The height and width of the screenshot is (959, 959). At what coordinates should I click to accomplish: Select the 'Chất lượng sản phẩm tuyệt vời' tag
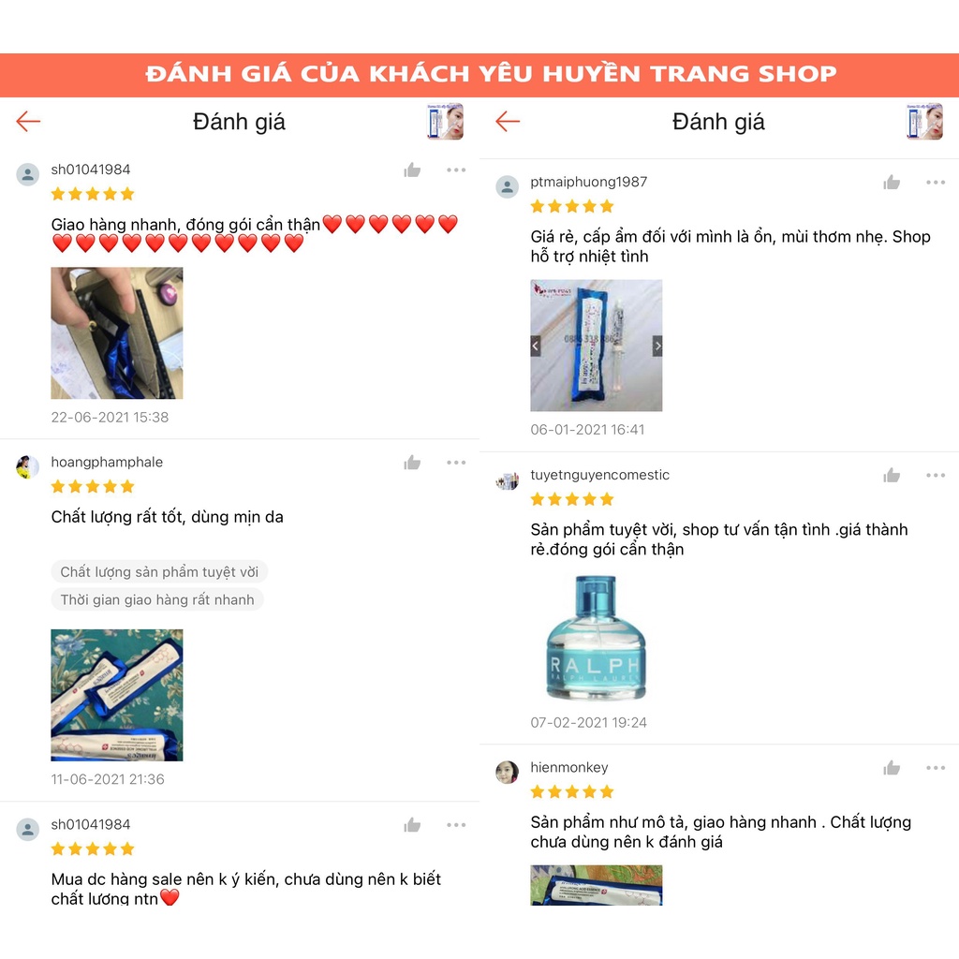pos(159,572)
